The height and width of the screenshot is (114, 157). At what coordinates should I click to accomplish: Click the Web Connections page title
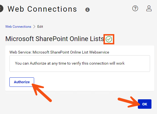42,9
